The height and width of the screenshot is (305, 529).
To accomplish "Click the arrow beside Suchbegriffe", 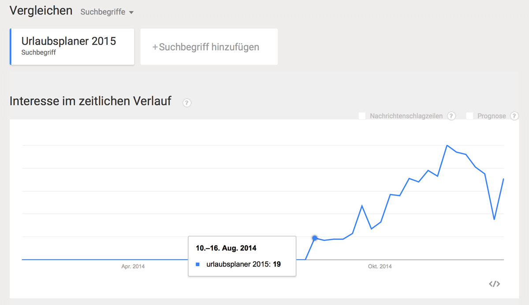I will (131, 13).
